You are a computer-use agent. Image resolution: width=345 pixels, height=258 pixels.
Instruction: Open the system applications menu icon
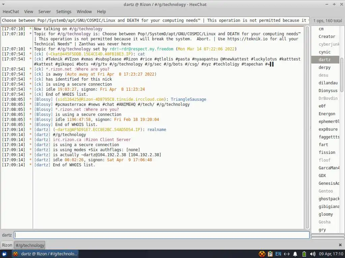tap(4, 254)
